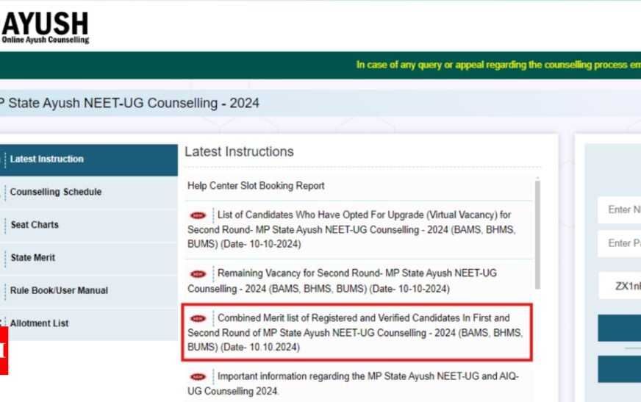Click the upper dark blue login panel button
641x402 pixels.
(x=620, y=328)
